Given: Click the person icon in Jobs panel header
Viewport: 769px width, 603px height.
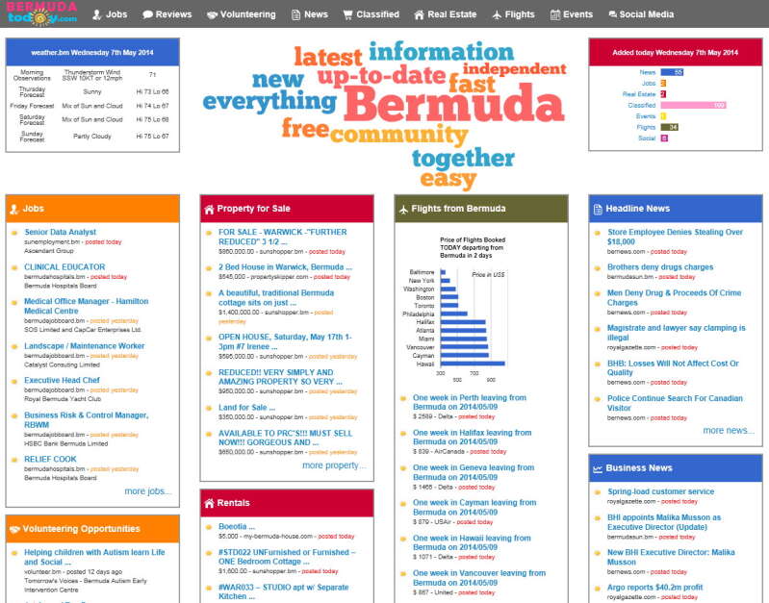Looking at the screenshot, I should tap(13, 209).
